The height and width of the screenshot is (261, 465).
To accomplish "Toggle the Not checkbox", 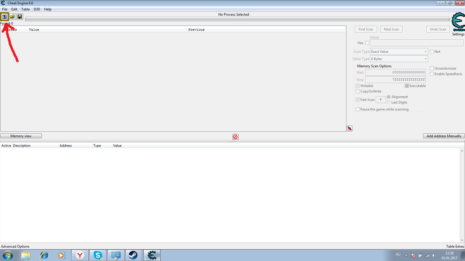I will point(432,52).
